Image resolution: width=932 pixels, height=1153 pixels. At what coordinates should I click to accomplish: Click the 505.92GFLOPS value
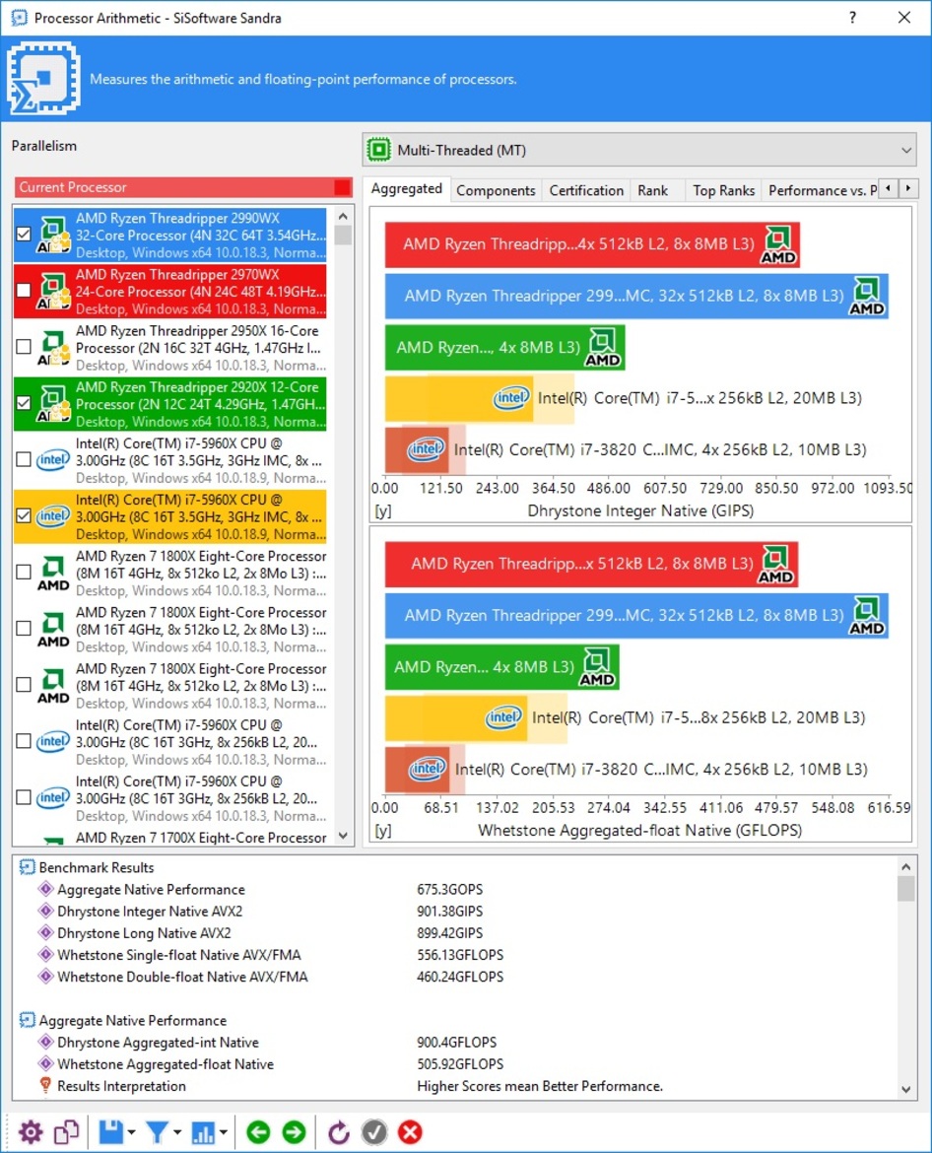pos(460,1064)
